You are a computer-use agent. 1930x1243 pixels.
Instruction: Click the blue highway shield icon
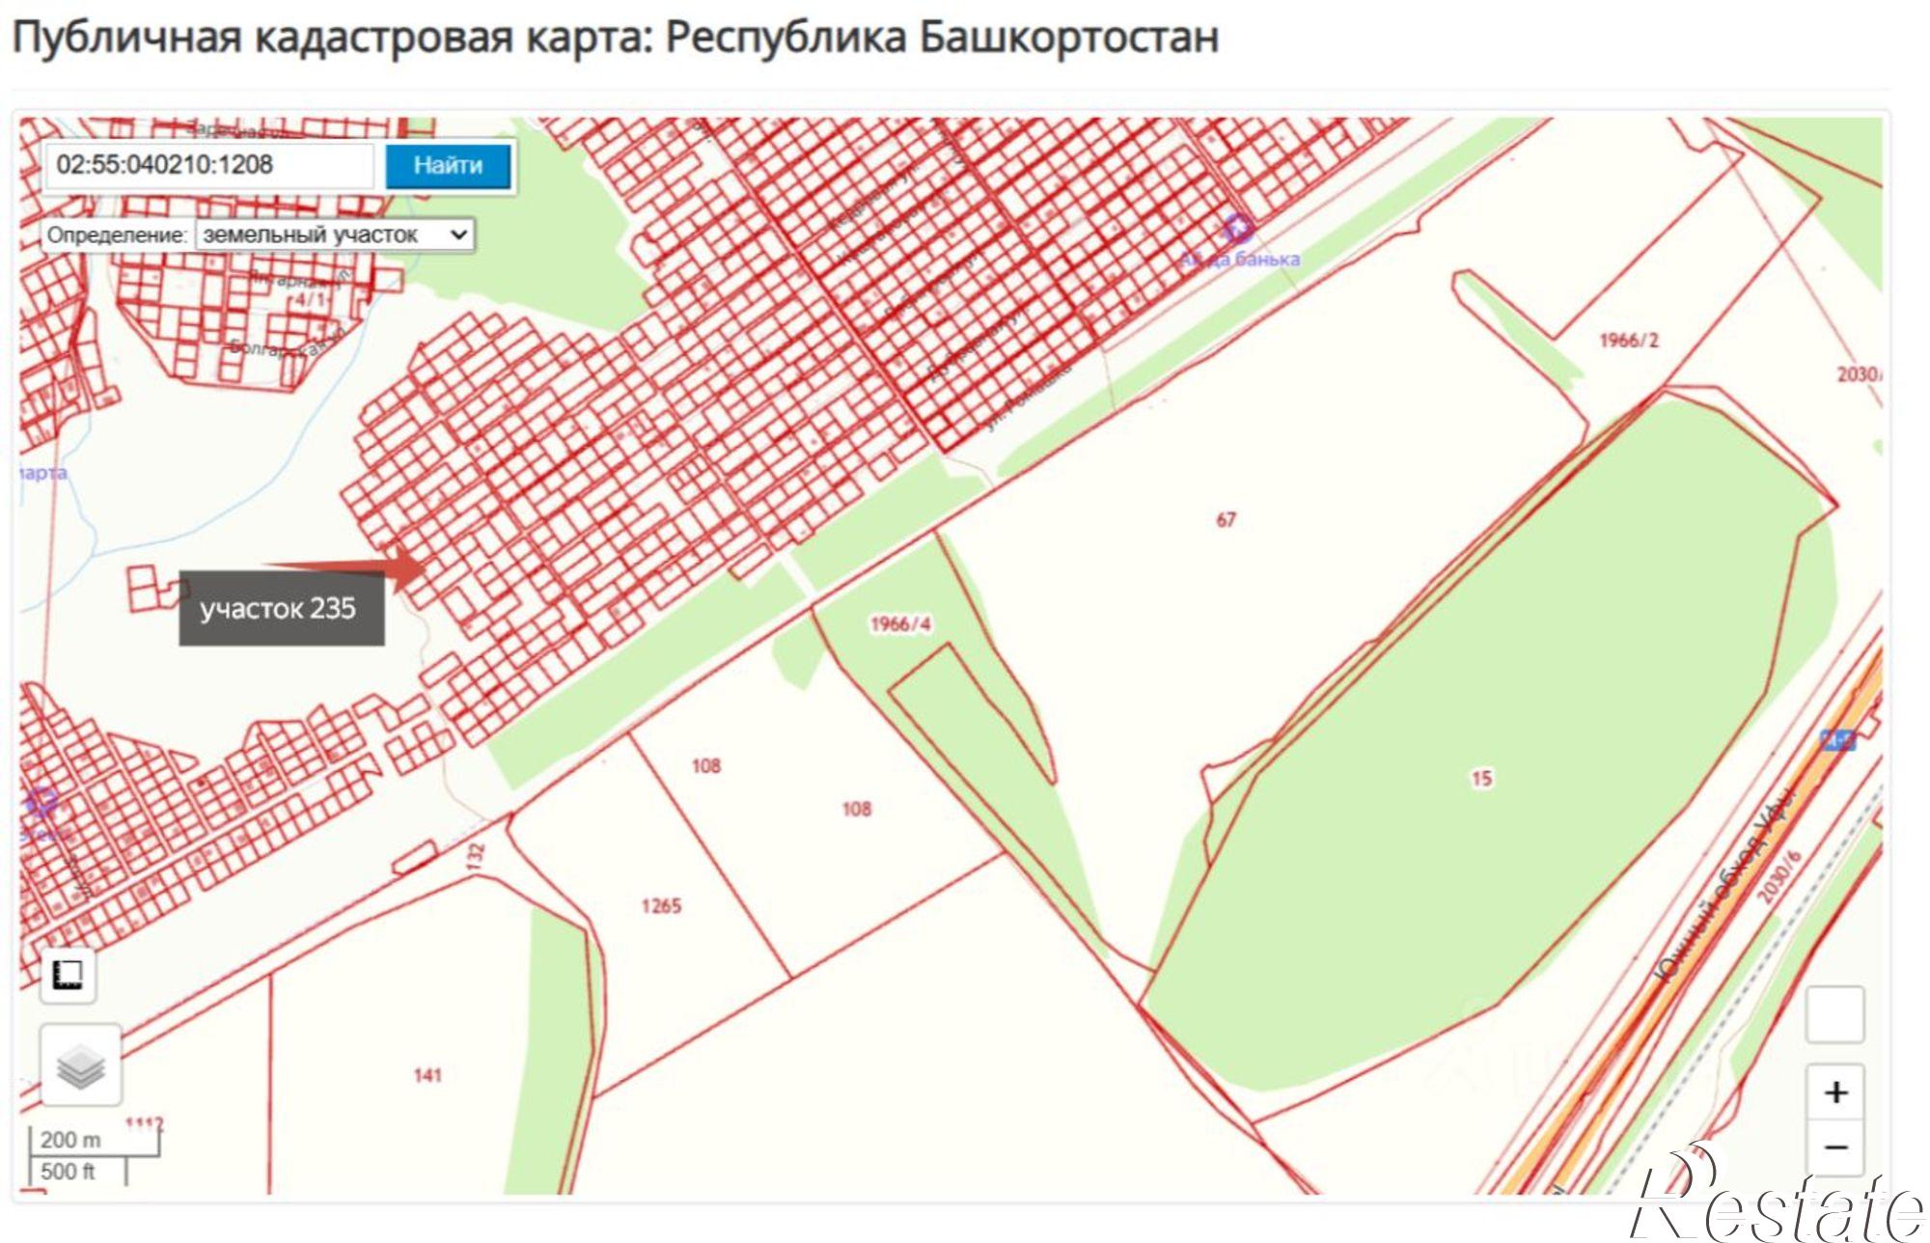[1837, 740]
